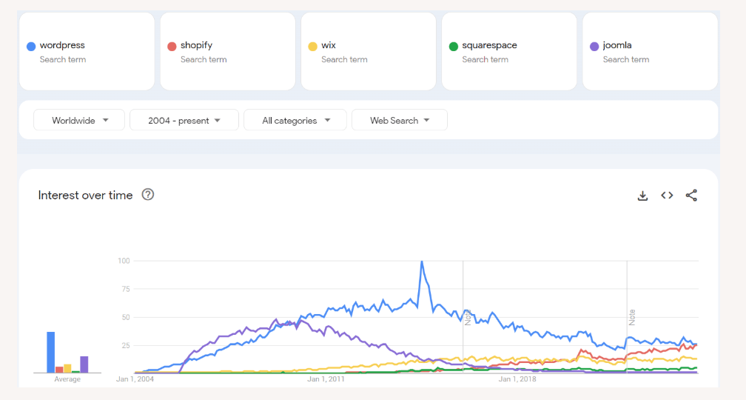Click the blue wordpress average bar
Viewport: 746px width, 400px height.
coord(51,352)
